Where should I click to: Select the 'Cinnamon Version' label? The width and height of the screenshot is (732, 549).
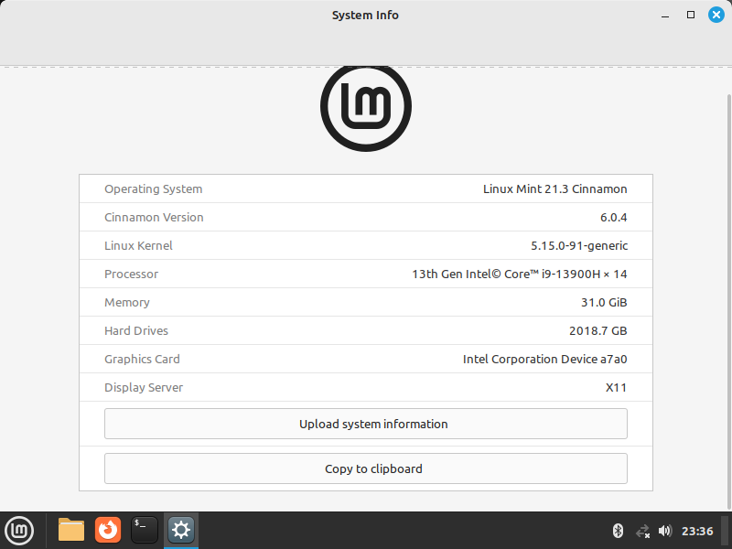coord(154,218)
